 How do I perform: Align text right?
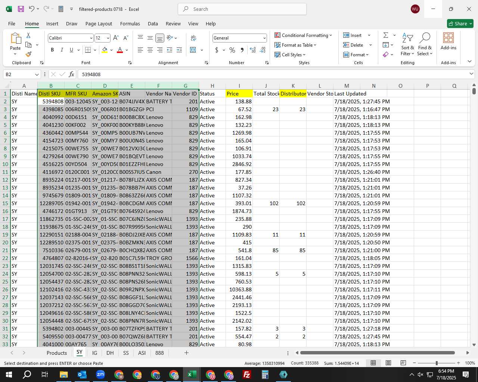point(159,50)
